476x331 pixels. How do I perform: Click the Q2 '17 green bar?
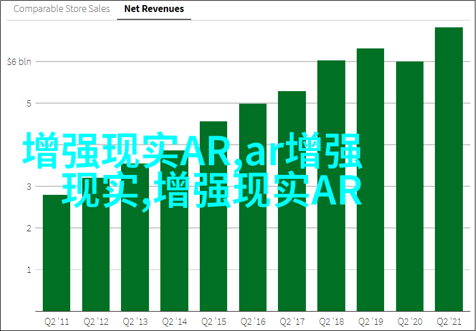292,201
